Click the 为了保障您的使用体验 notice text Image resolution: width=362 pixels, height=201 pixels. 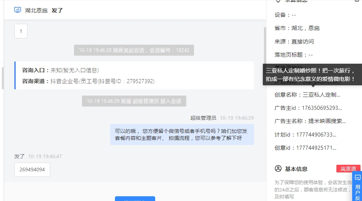[x=313, y=189]
